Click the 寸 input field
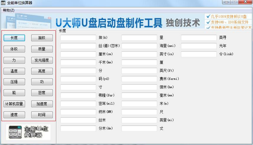This screenshot has height=145, width=253. [78, 87]
